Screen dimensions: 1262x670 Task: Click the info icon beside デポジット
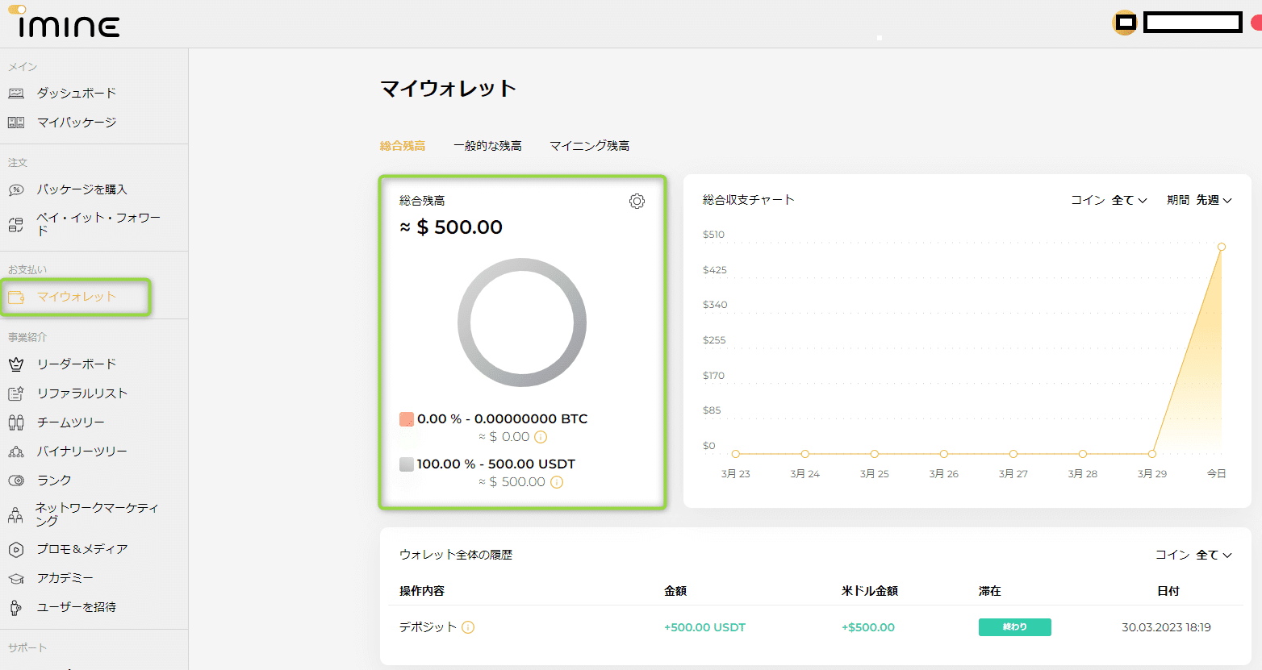[468, 627]
